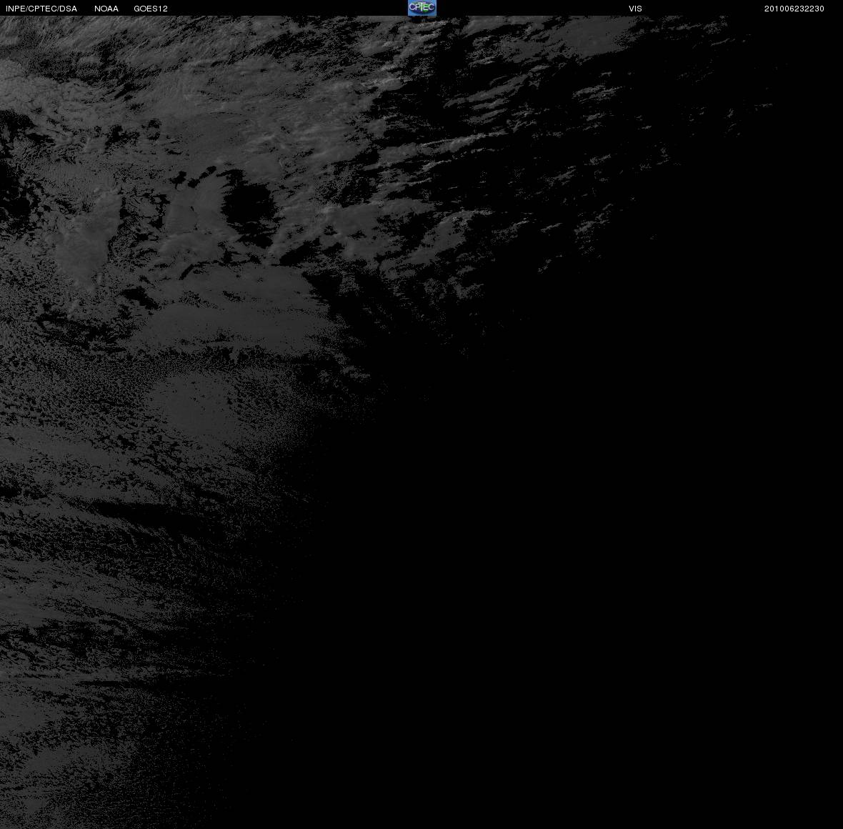Click the empty header bar between GOES12 and CPTEC logo

point(288,8)
